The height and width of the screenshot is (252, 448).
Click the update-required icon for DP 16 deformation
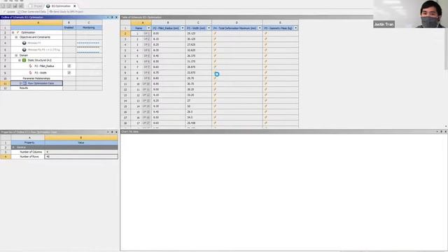pos(215,118)
